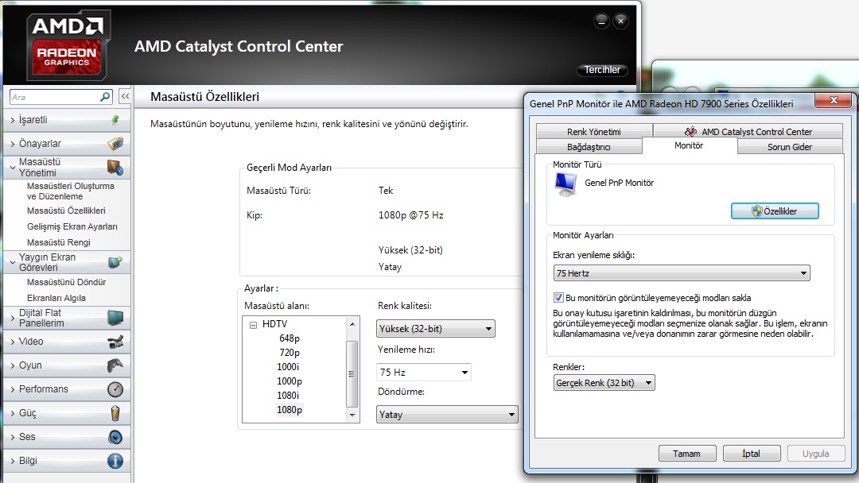Open Ekranları Algıla in the sidebar
Image resolution: width=859 pixels, height=483 pixels.
56,298
